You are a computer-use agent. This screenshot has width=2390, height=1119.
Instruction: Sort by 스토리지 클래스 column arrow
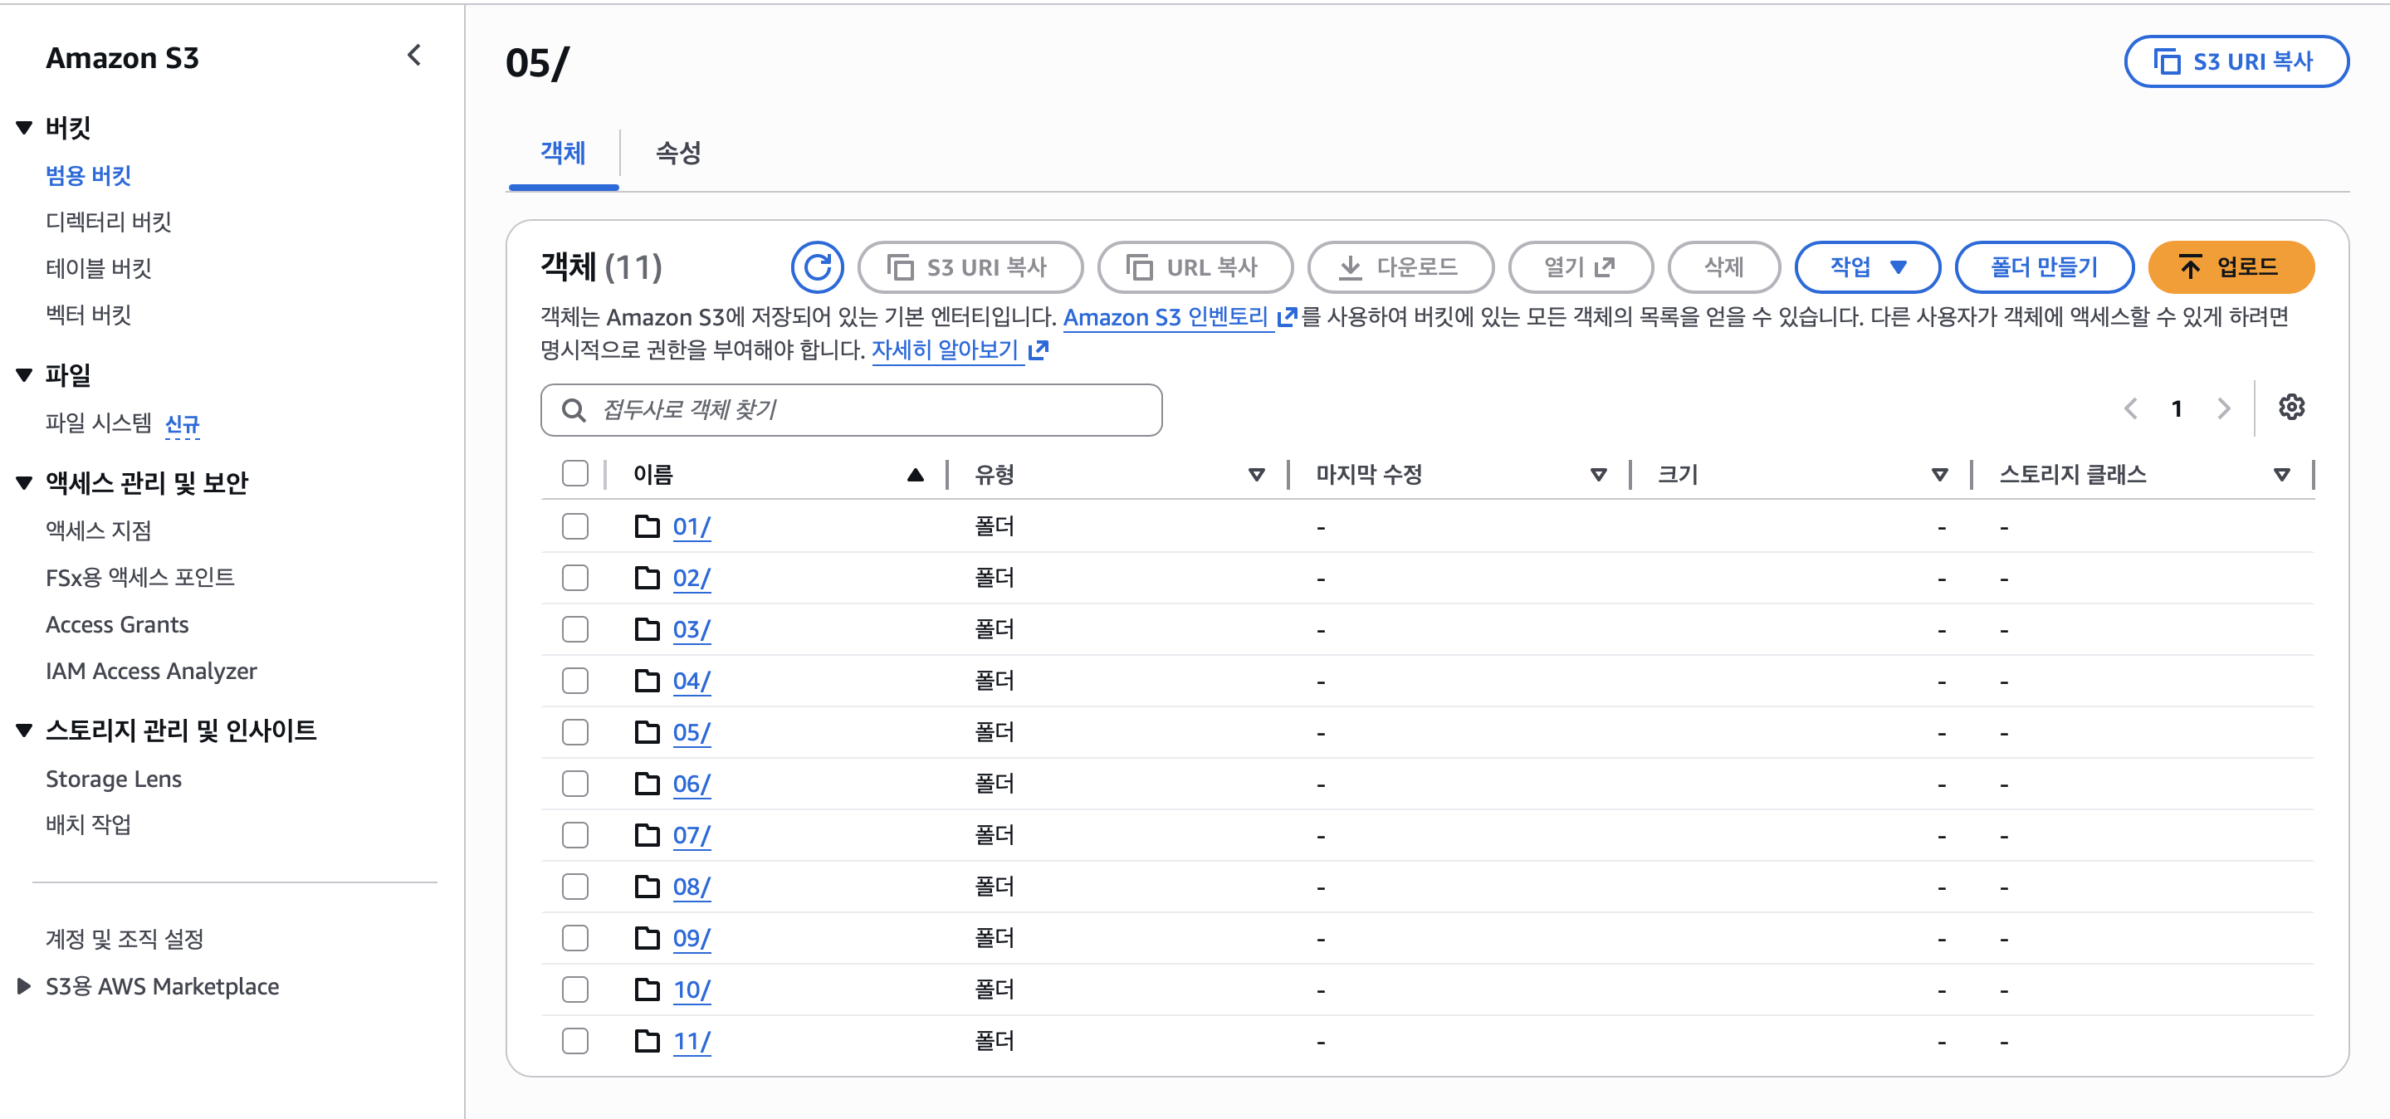click(2281, 475)
